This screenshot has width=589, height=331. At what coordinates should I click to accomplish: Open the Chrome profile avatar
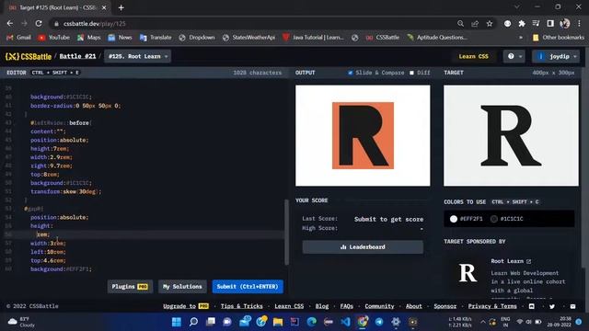pos(564,24)
